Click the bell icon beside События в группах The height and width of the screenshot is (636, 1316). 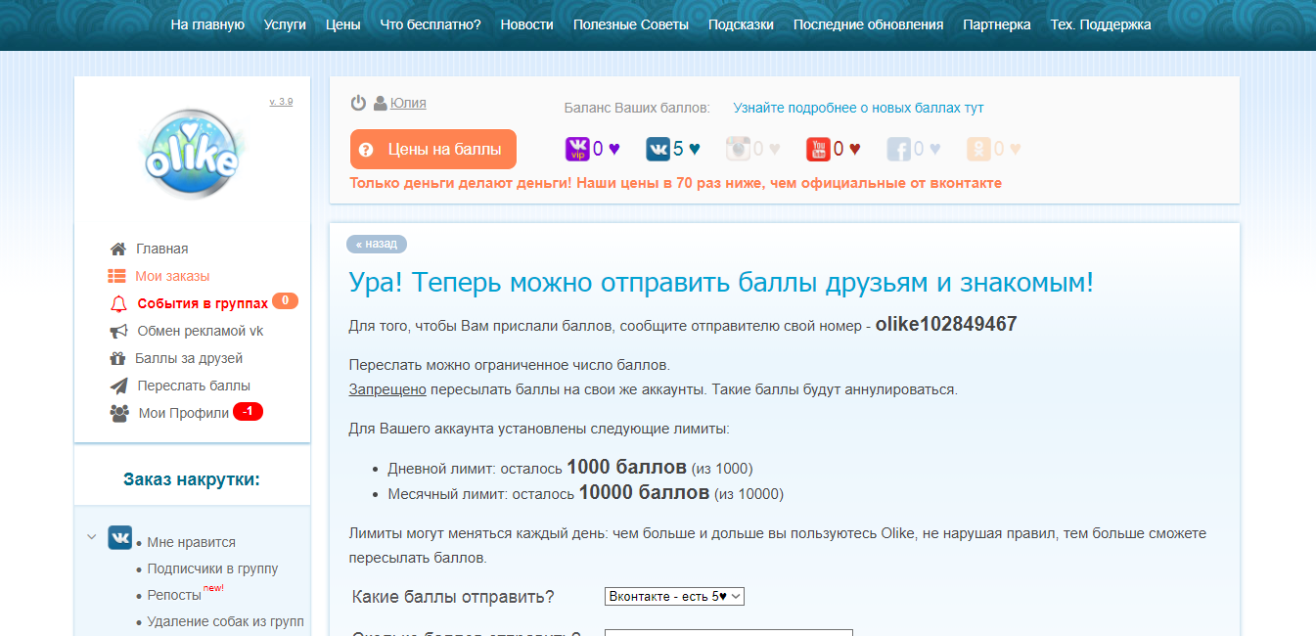pyautogui.click(x=118, y=303)
